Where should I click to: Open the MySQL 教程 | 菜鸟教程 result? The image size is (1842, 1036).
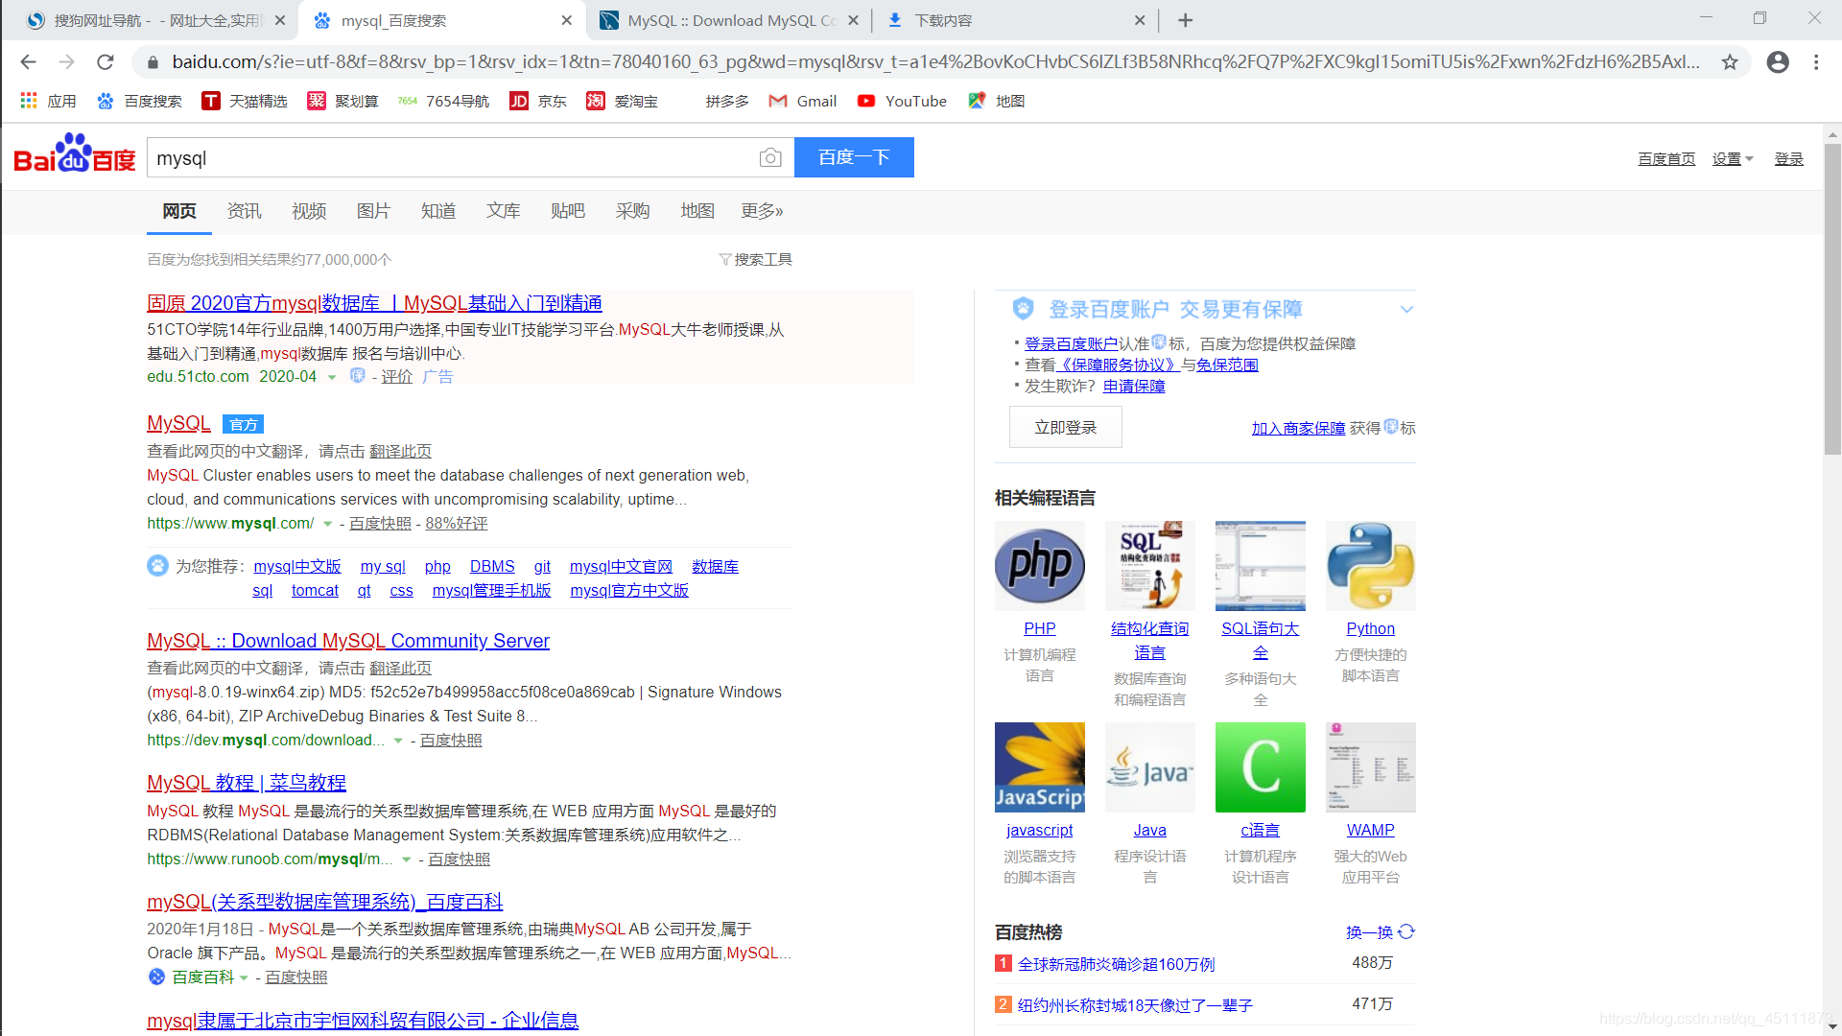pyautogui.click(x=247, y=783)
